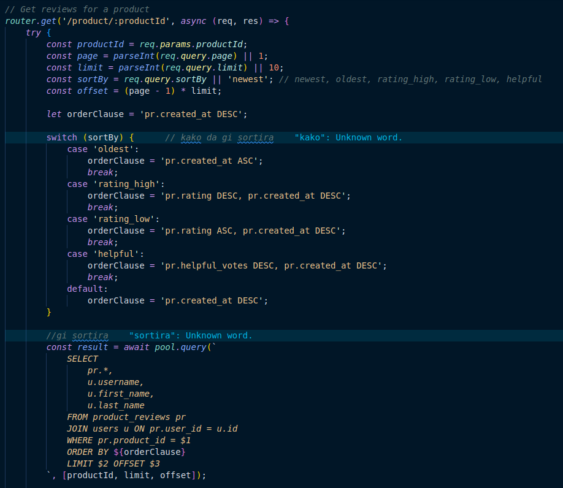The width and height of the screenshot is (563, 488).
Task: Click the '"kako": Unknown word.' inline message
Action: tap(348, 137)
